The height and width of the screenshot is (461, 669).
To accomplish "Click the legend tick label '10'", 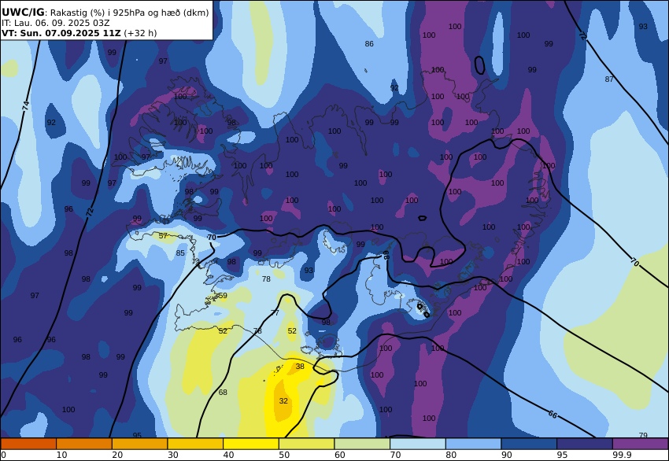I will click(61, 455).
